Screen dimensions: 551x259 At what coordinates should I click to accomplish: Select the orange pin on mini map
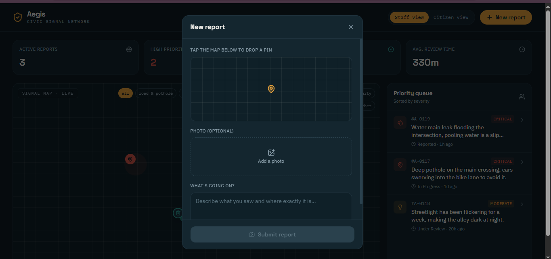coord(271,89)
